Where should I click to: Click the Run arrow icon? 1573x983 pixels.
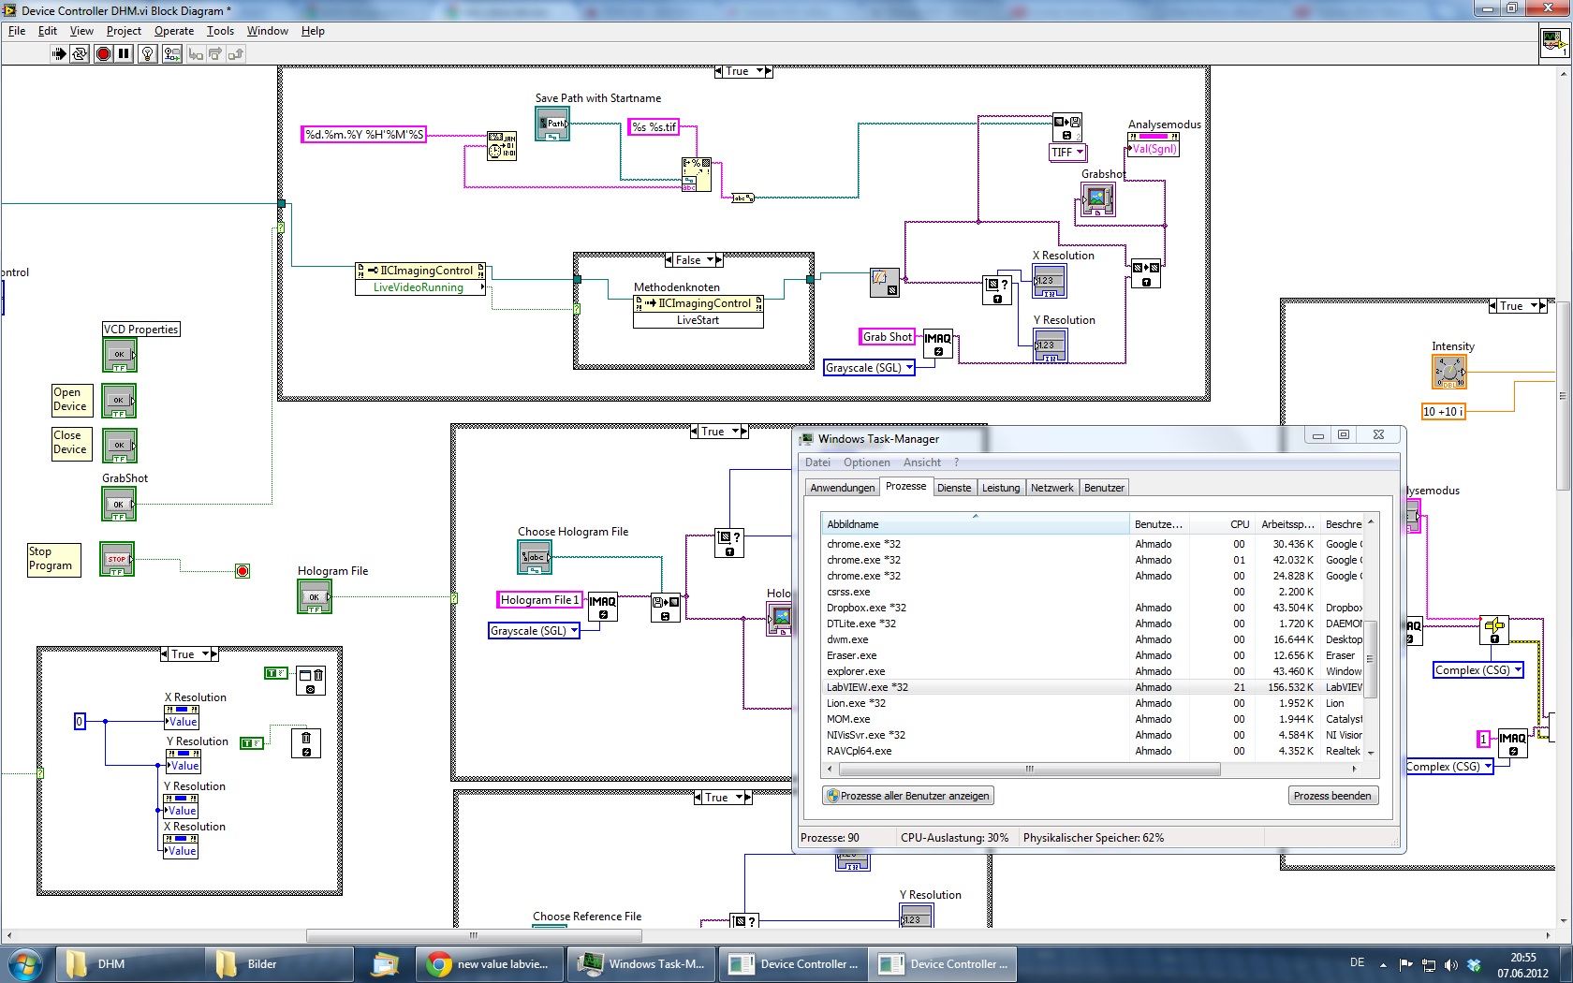(x=59, y=54)
